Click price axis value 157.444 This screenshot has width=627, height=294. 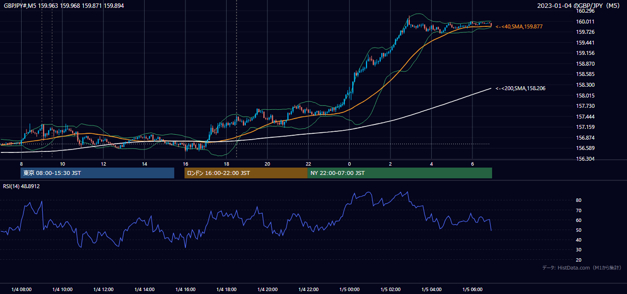tap(586, 117)
